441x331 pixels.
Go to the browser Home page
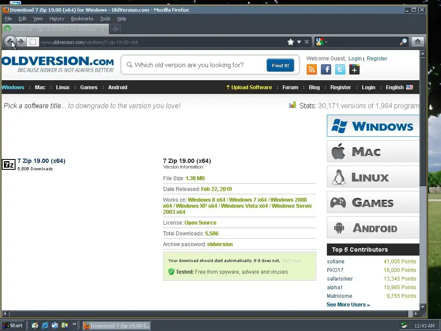click(418, 42)
